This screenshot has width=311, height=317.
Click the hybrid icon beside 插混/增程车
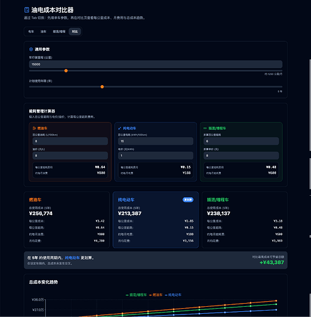click(x=205, y=128)
